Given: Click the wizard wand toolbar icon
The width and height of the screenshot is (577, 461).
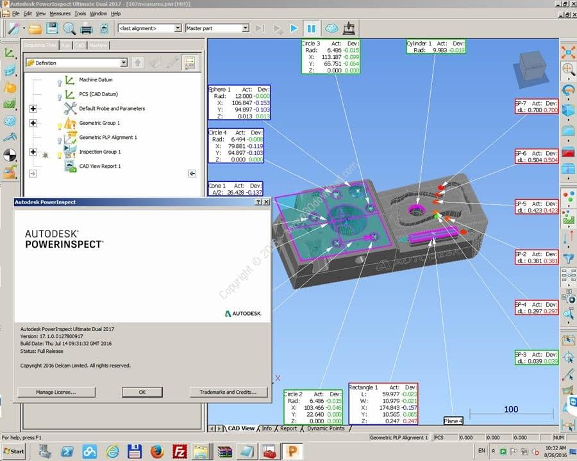Looking at the screenshot, I should coord(14,28).
